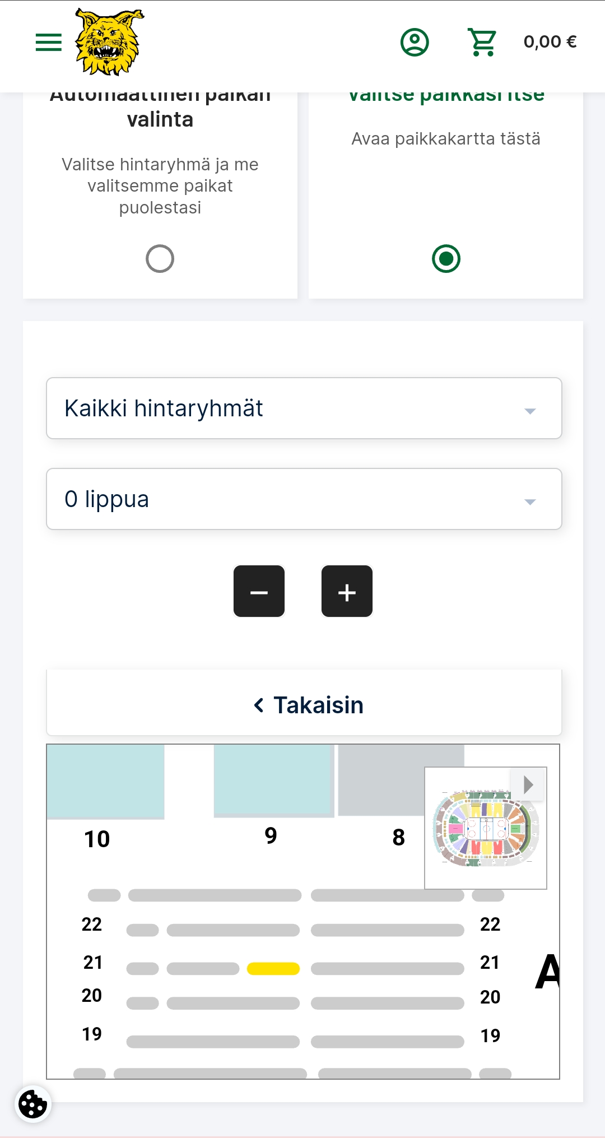This screenshot has height=1138, width=605.
Task: Open the hamburger navigation menu
Action: [x=48, y=42]
